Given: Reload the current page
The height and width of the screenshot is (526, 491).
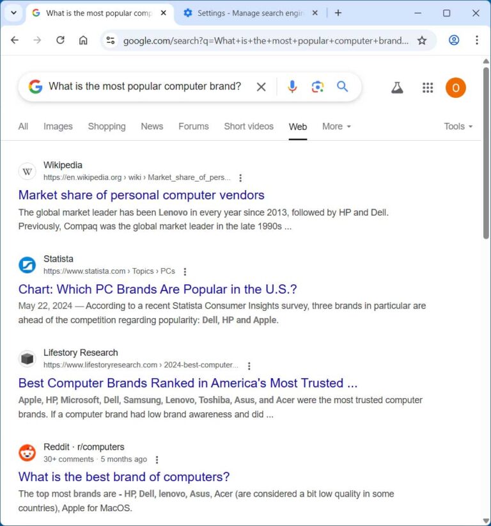Looking at the screenshot, I should pyautogui.click(x=60, y=40).
